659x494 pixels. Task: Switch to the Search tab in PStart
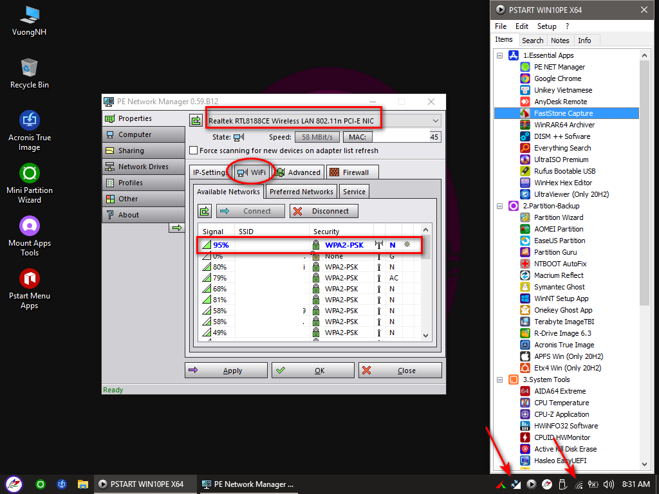532,41
